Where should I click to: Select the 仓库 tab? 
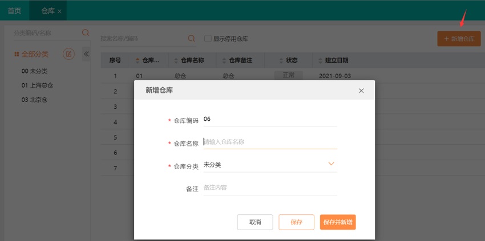click(x=48, y=11)
